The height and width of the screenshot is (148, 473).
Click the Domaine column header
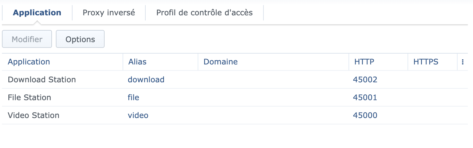pyautogui.click(x=220, y=62)
